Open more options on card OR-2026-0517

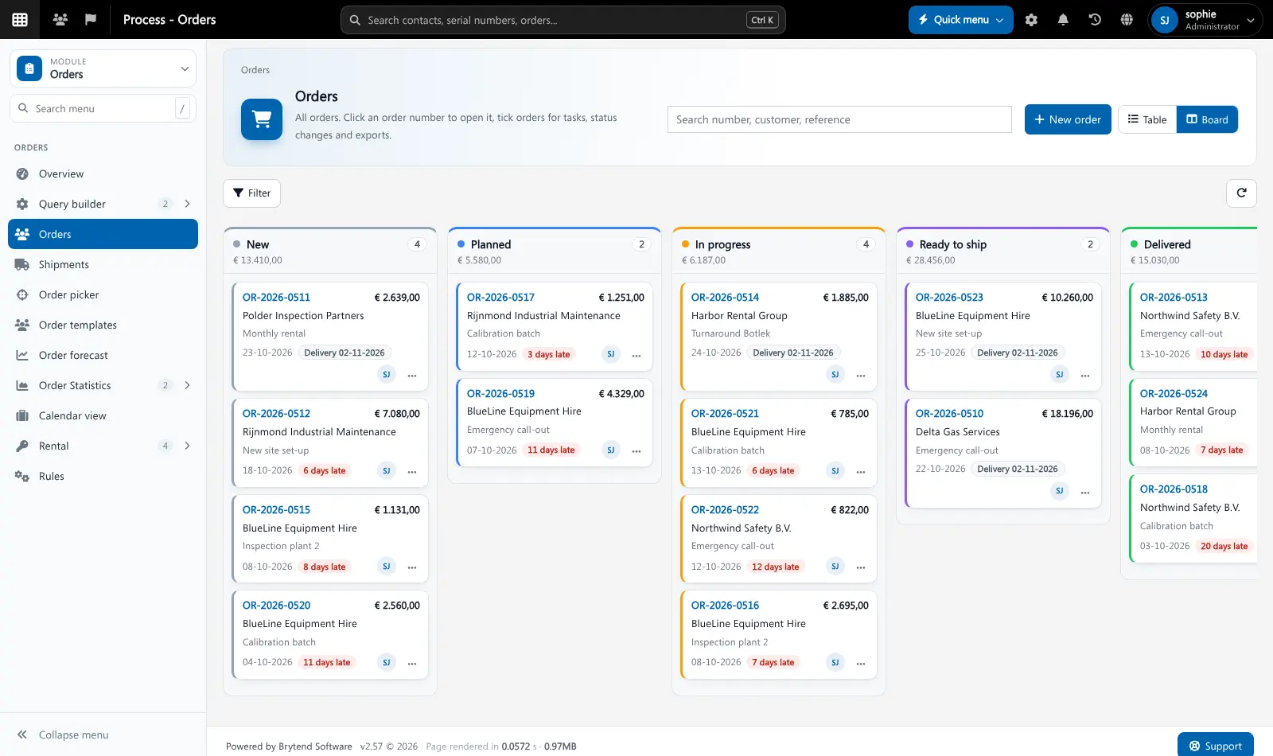coord(636,355)
